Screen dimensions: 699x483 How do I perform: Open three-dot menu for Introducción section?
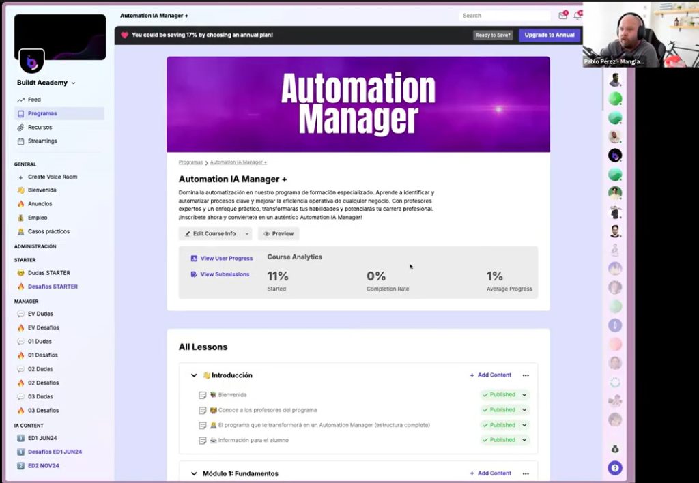click(525, 375)
